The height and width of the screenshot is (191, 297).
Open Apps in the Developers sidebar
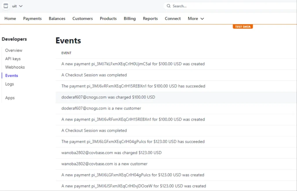pos(10,98)
